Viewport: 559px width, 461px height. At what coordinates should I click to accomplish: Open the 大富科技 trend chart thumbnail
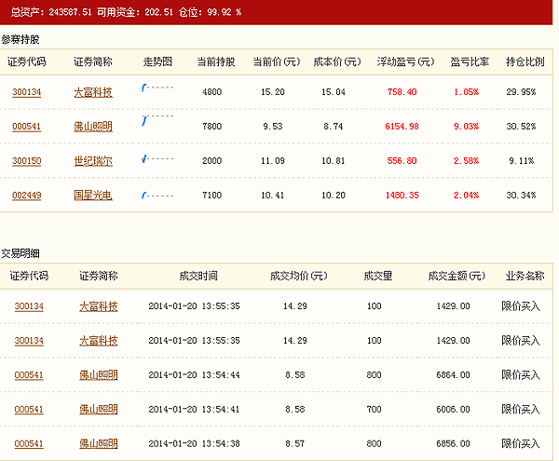(x=157, y=91)
